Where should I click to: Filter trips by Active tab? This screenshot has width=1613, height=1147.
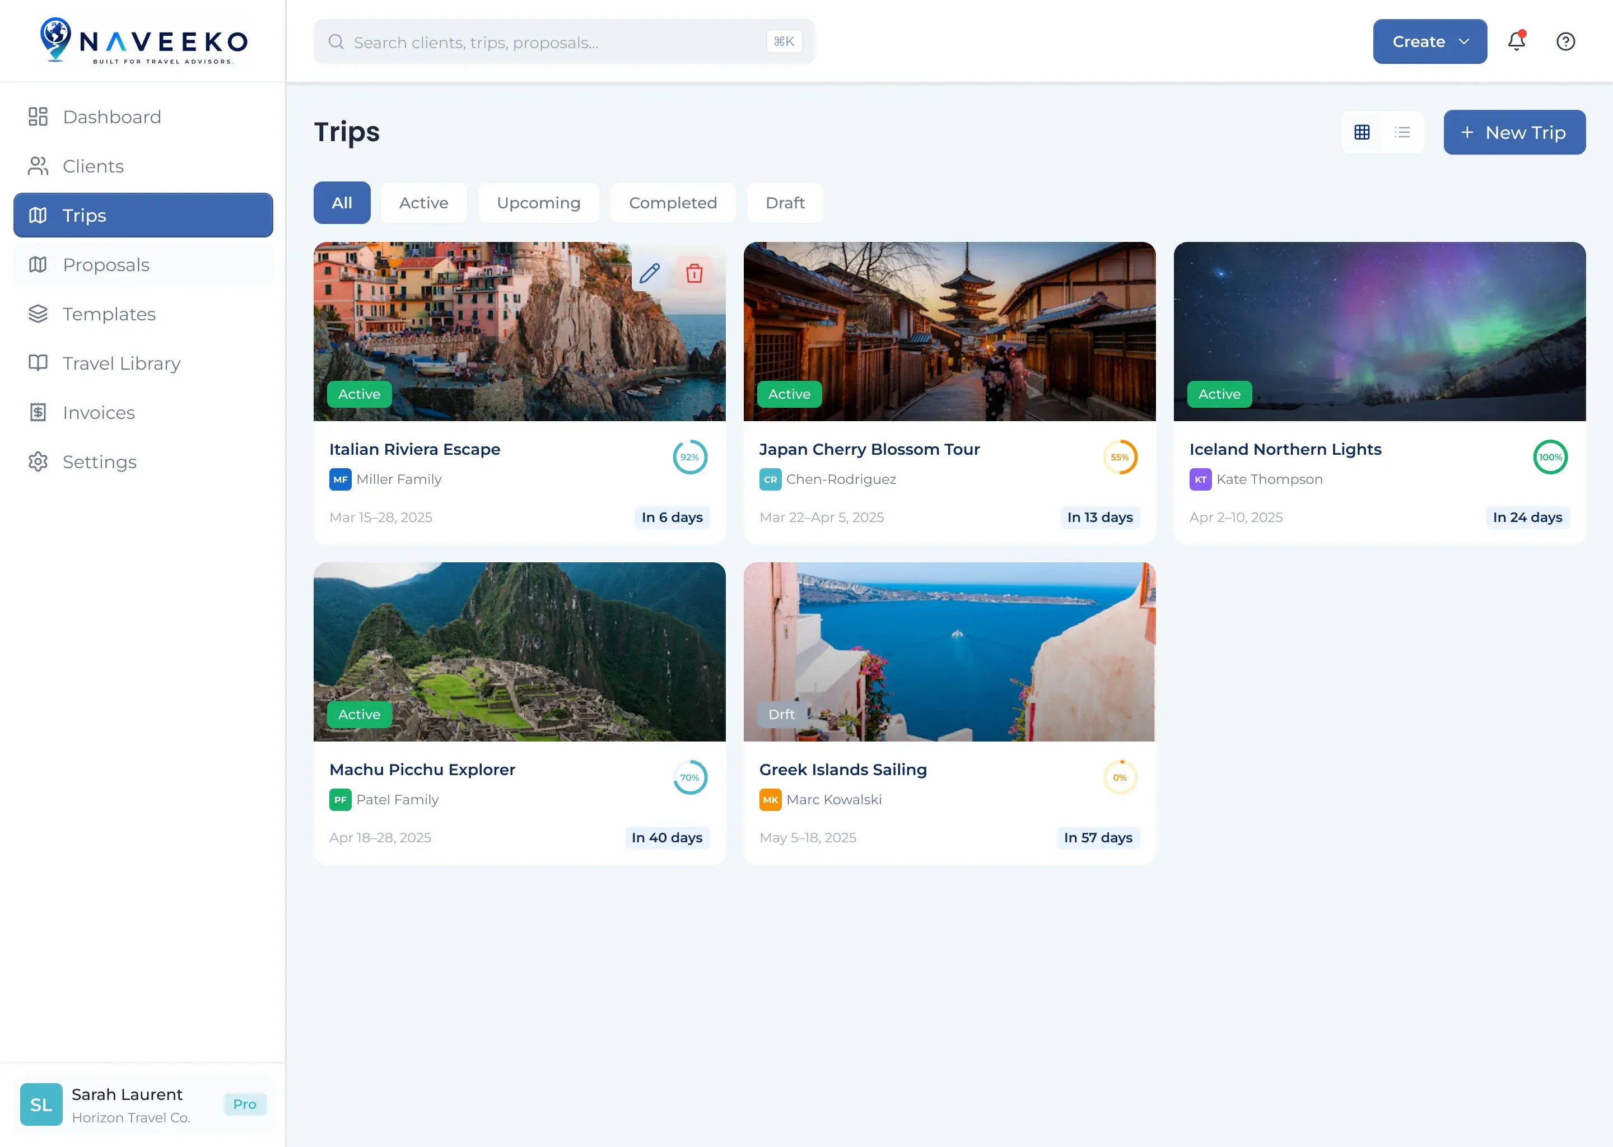pos(424,203)
